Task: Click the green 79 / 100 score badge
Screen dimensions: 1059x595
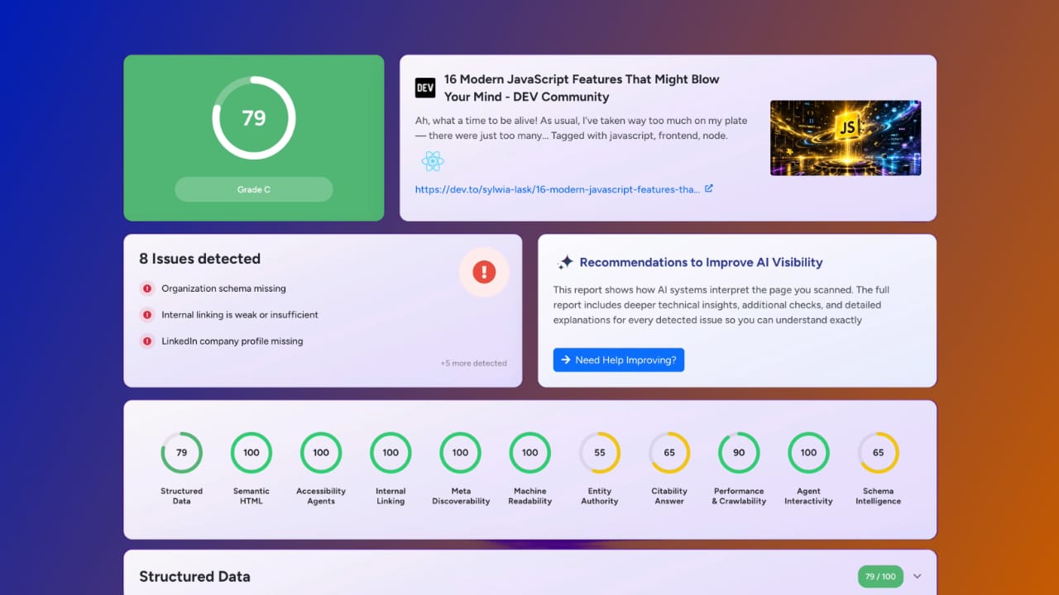Action: pos(880,576)
